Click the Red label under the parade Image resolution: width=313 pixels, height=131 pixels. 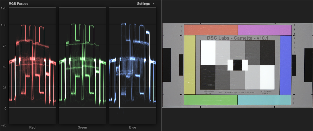[x=32, y=127]
